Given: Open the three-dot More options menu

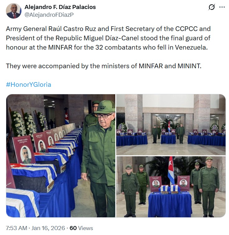Looking at the screenshot, I should [222, 7].
